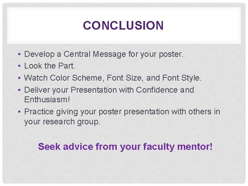The image size is (248, 186).
Task: Click the CONCLUSION slide title
Action: (123, 25)
